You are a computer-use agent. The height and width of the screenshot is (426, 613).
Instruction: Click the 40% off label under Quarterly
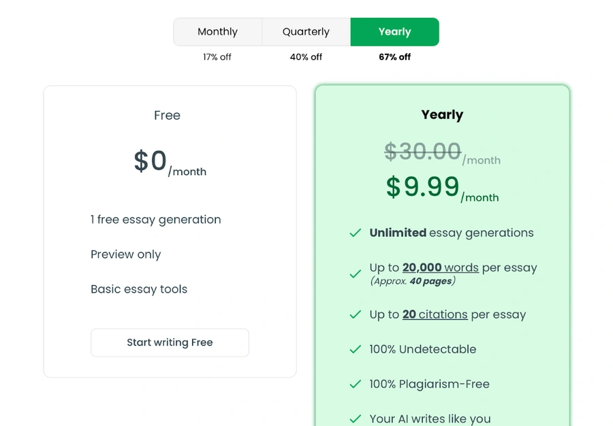[306, 57]
